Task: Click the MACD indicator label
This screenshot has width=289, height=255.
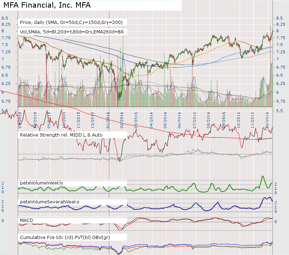Action: (x=26, y=220)
